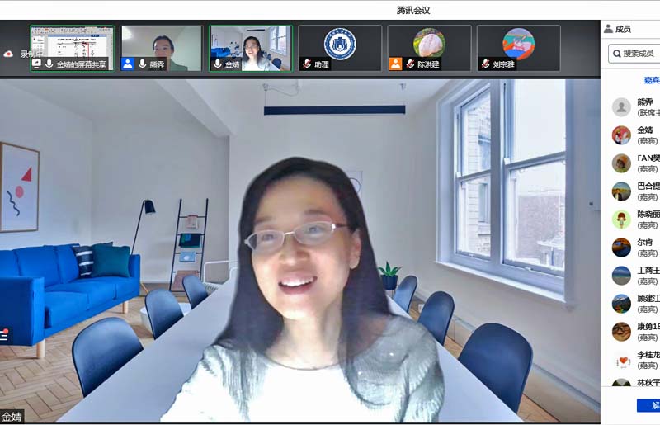Click 金婧's avatar in member list
This screenshot has width=660, height=425.
tap(621, 135)
